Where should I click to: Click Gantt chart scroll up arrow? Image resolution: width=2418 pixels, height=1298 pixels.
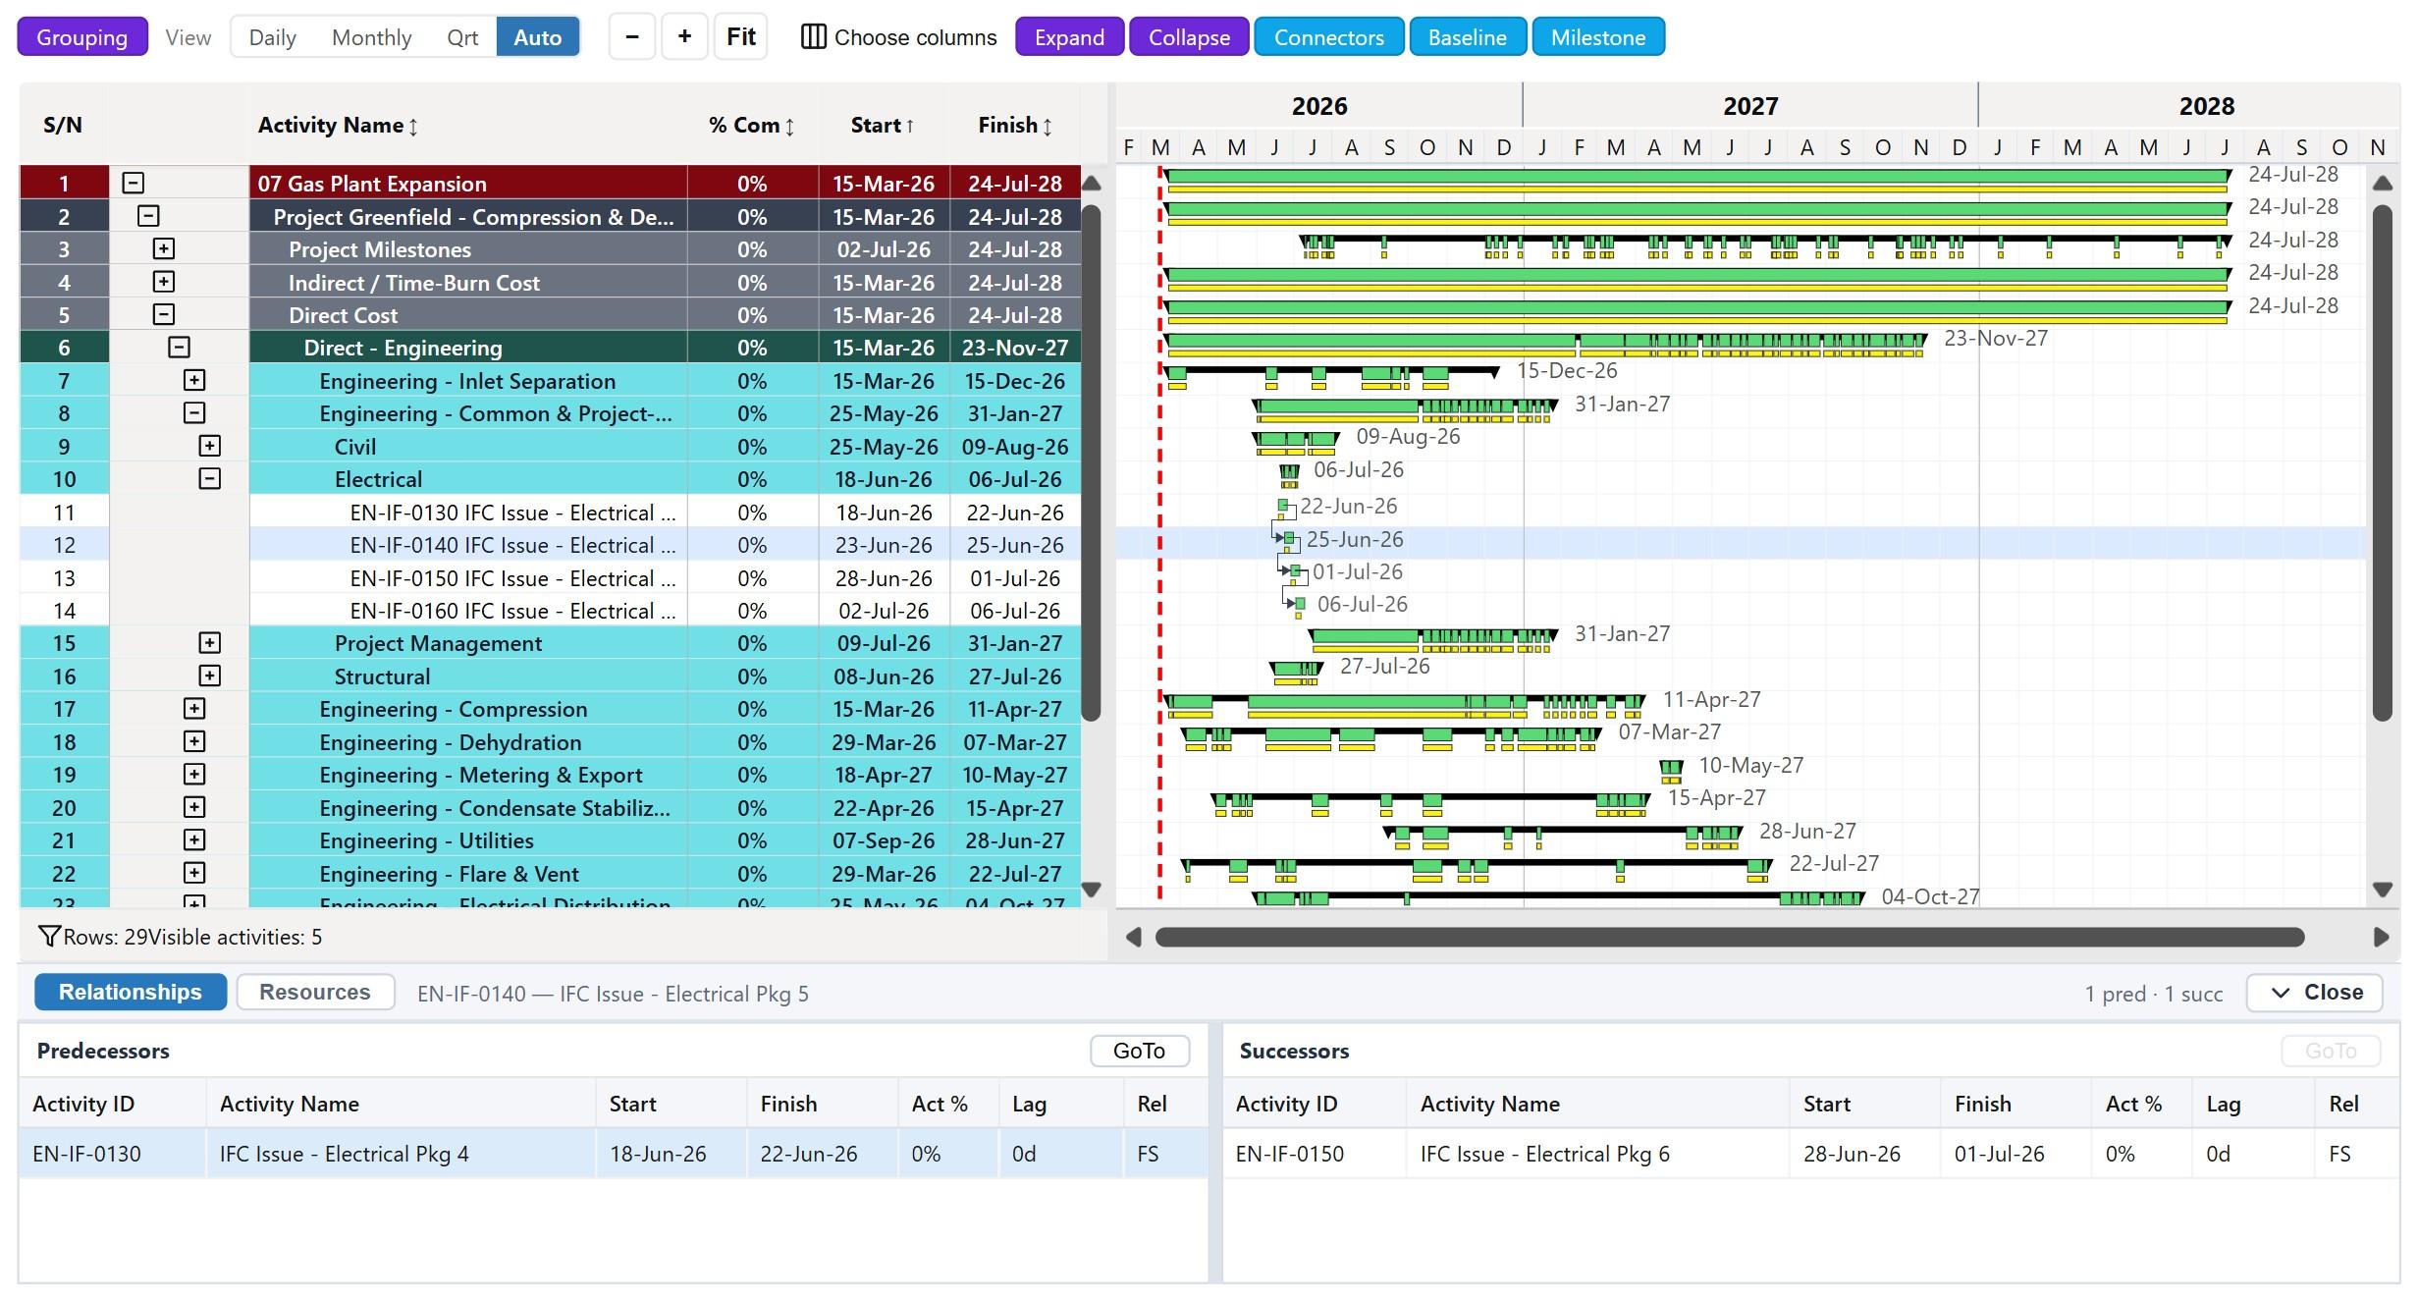[x=2383, y=184]
